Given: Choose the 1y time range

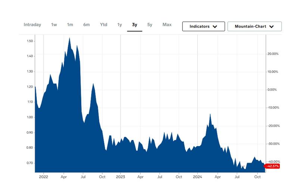Looking at the screenshot, I should (x=119, y=25).
